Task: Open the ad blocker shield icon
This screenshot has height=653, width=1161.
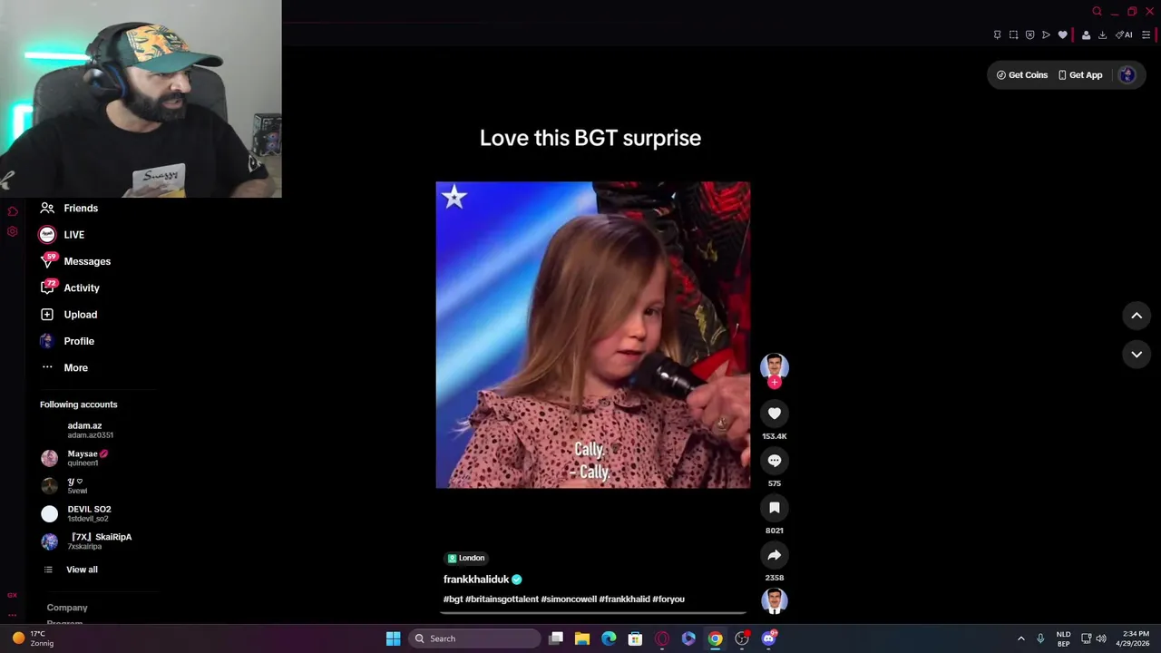Action: 1029,35
